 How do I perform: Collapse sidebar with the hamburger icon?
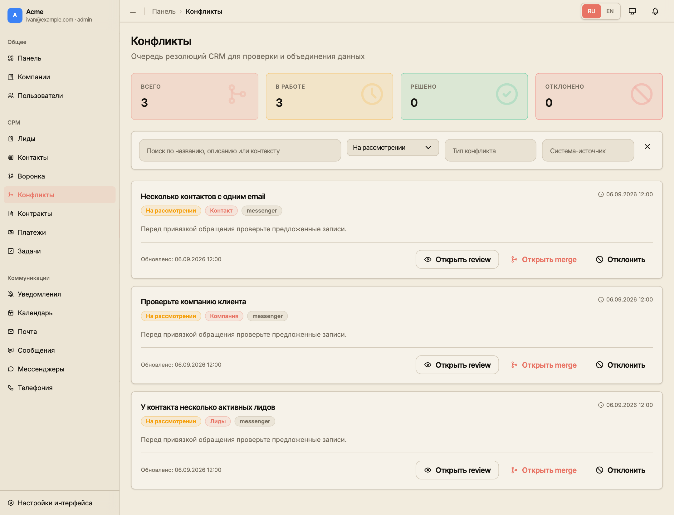coord(133,11)
